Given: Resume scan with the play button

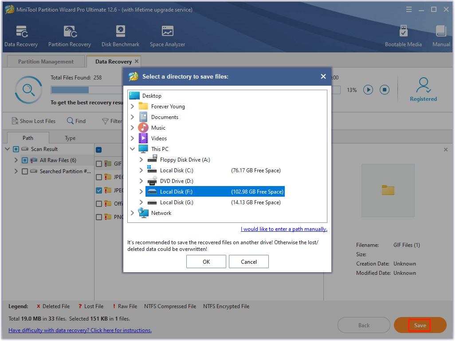Looking at the screenshot, I should click(368, 90).
